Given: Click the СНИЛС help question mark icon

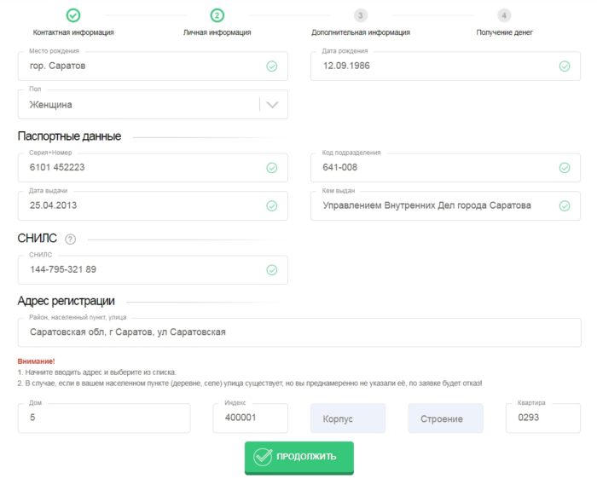Looking at the screenshot, I should pyautogui.click(x=71, y=239).
